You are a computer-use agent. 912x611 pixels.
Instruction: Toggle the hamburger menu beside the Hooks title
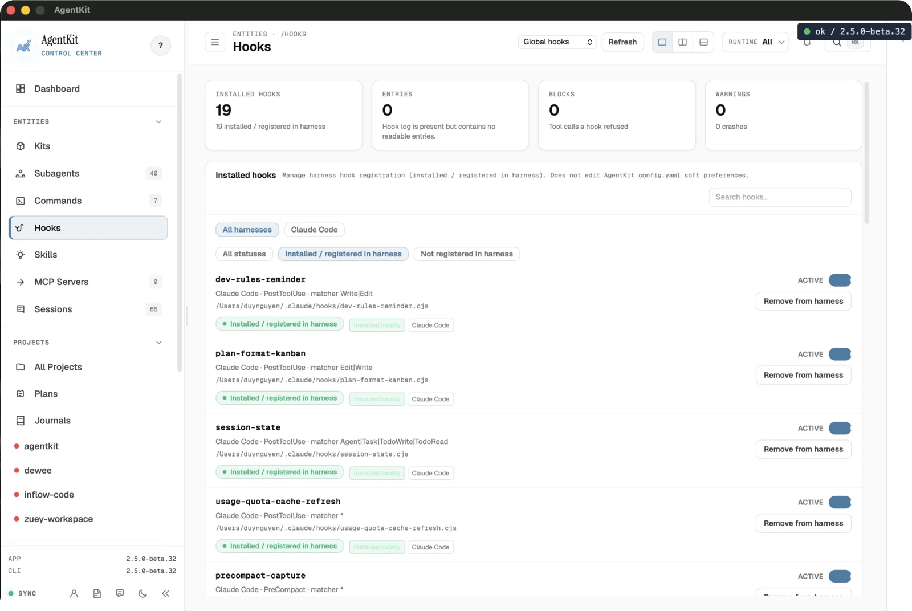[215, 42]
